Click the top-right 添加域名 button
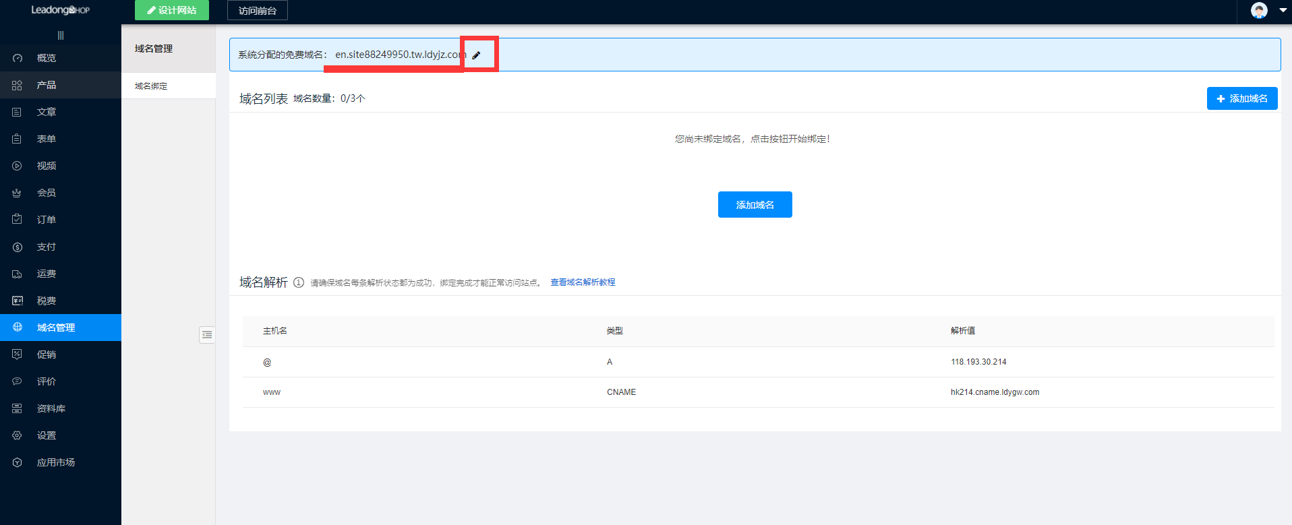 [x=1241, y=98]
